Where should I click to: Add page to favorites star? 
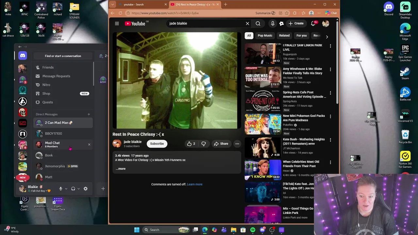[x=287, y=13]
